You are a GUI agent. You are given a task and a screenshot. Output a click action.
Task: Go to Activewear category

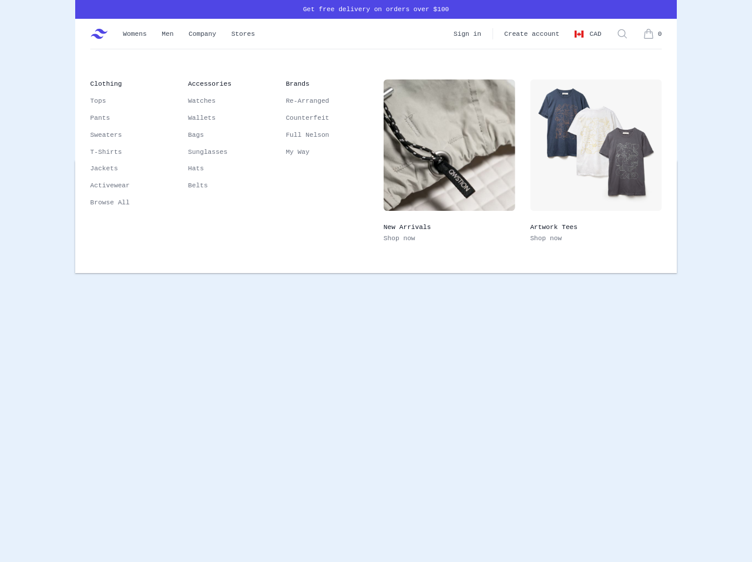click(x=110, y=186)
